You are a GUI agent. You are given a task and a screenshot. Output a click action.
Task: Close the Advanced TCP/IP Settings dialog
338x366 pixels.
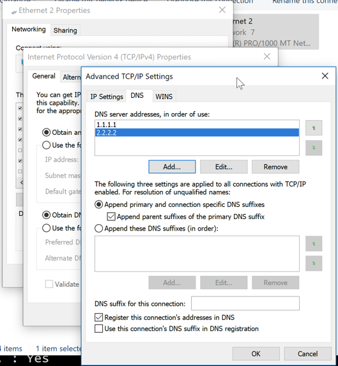tap(325, 76)
